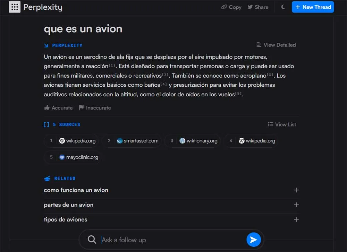The height and width of the screenshot is (252, 347).
Task: Open the wikipedia.org source card
Action: [71, 141]
